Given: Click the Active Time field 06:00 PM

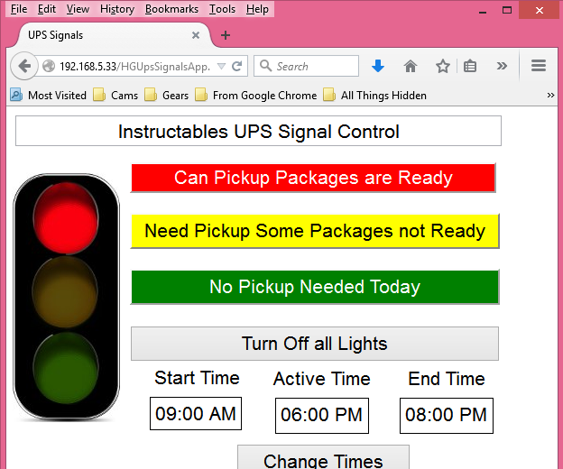Looking at the screenshot, I should point(322,415).
